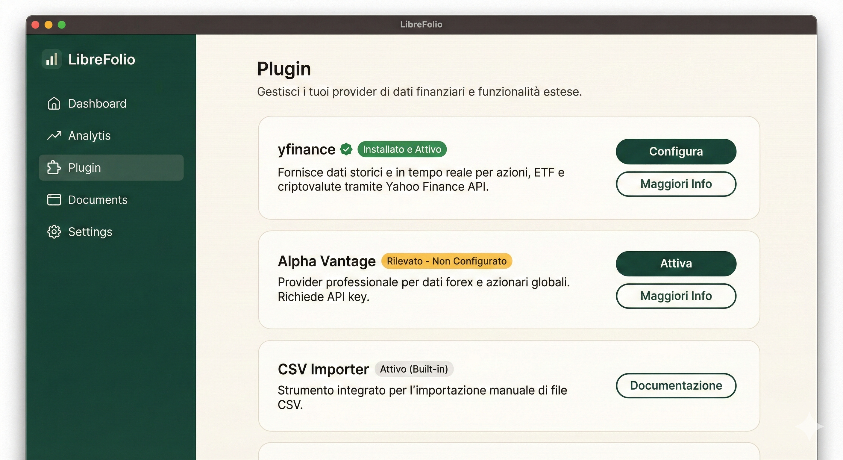This screenshot has height=460, width=843.
Task: Activate the Alpha Vantage plugin
Action: click(x=676, y=264)
